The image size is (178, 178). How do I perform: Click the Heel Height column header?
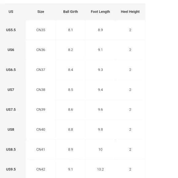click(130, 12)
